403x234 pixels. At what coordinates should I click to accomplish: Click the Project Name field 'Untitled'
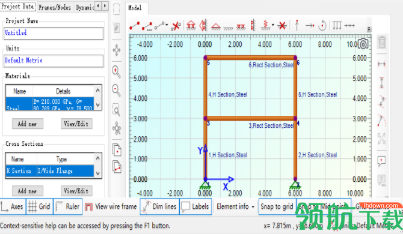pyautogui.click(x=54, y=33)
